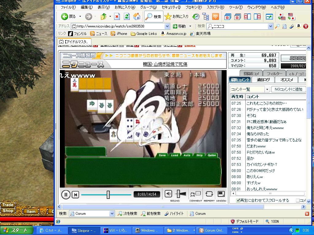Click the highlighter pen icon in search bar
This screenshot has height=235, width=314.
click(292, 26)
